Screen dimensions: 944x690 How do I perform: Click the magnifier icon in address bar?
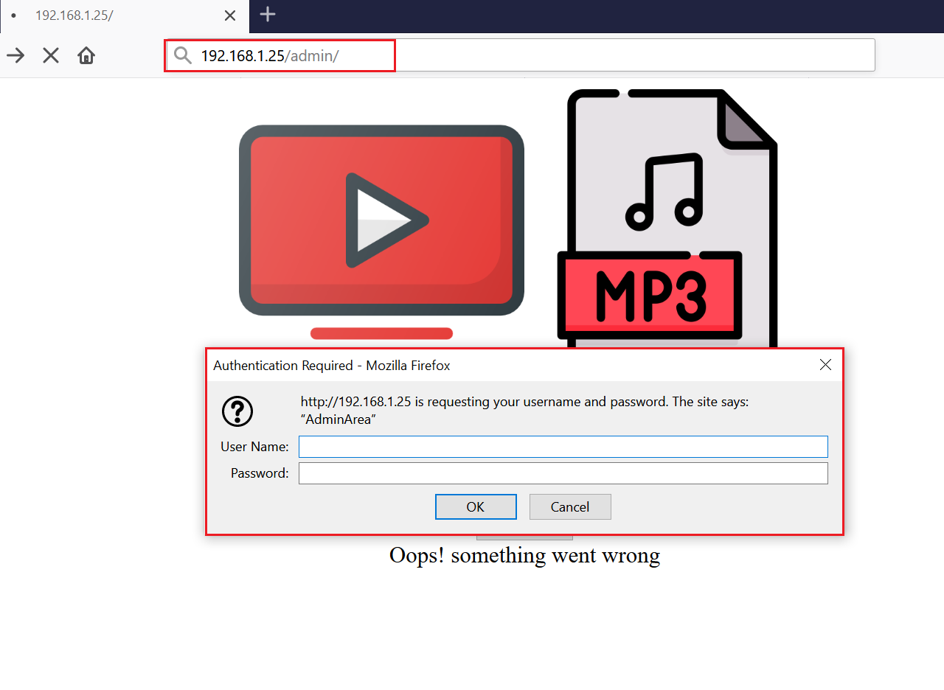tap(182, 55)
